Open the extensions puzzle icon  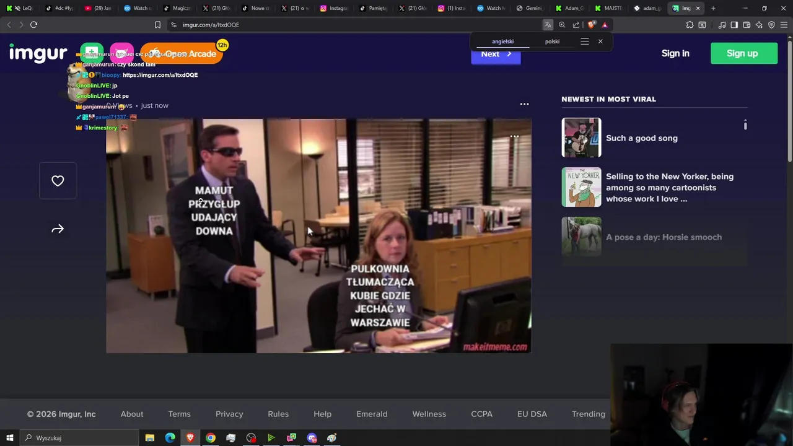tap(690, 25)
